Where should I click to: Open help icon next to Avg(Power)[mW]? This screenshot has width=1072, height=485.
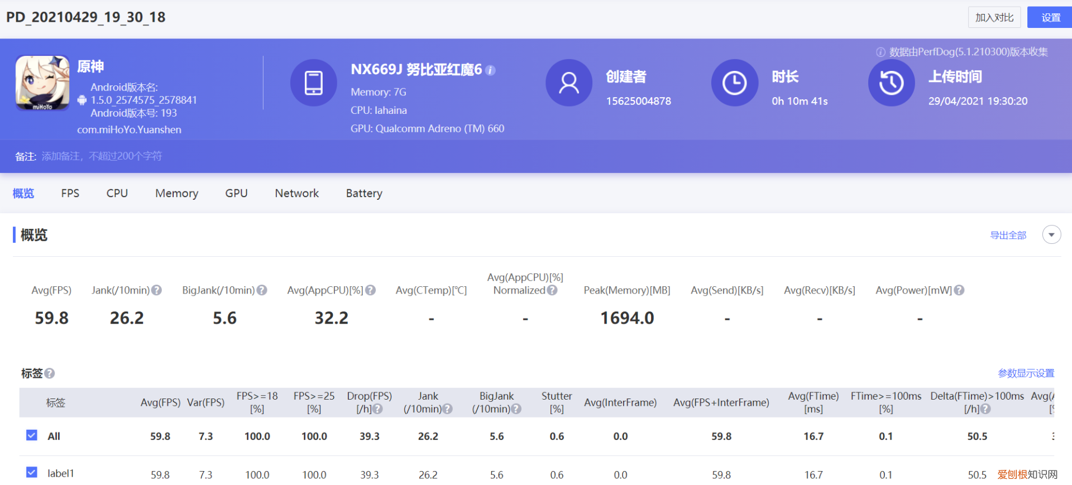[x=959, y=290]
